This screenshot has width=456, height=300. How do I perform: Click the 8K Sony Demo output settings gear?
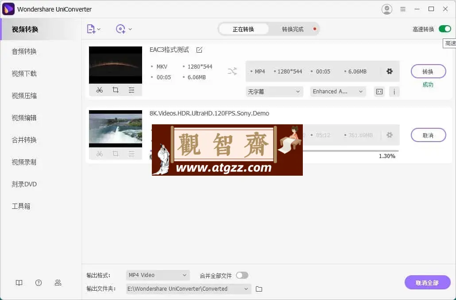pos(390,135)
